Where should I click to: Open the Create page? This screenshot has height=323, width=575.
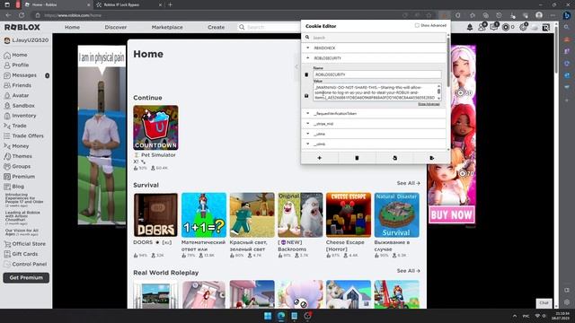pos(216,28)
